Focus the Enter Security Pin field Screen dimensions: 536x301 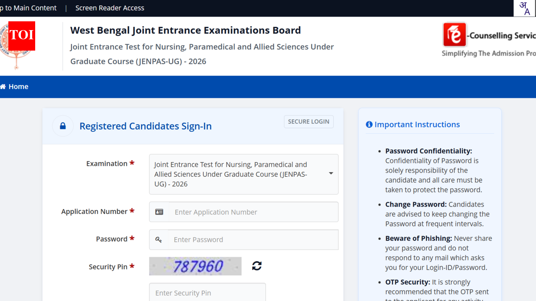coord(207,292)
